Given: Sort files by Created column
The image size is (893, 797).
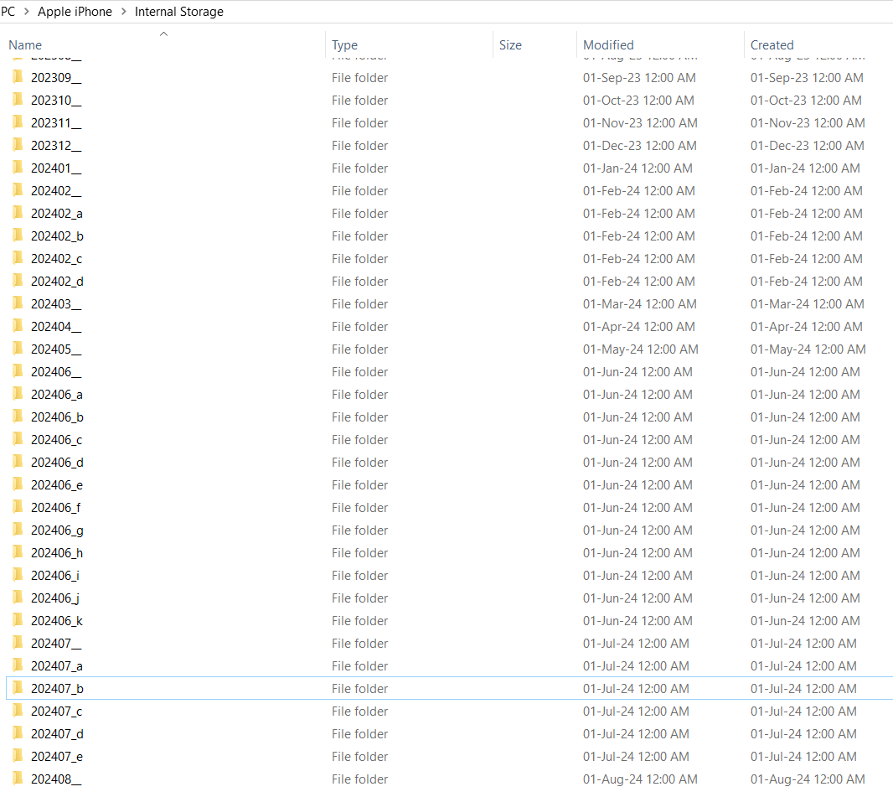Looking at the screenshot, I should [772, 45].
